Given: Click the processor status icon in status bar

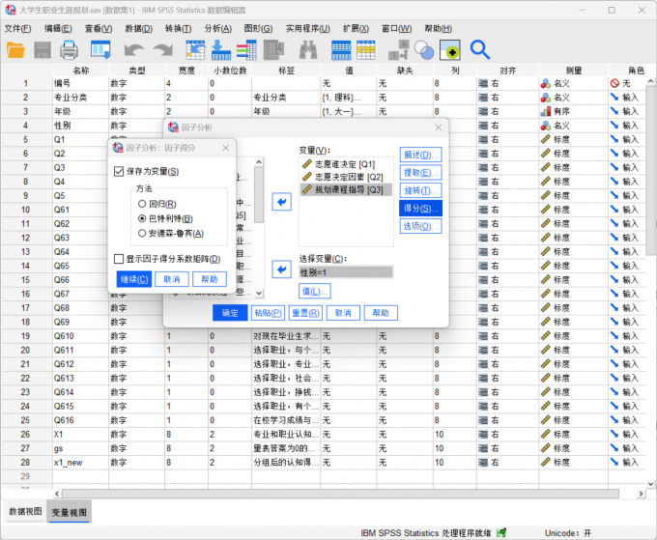Looking at the screenshot, I should (x=500, y=533).
